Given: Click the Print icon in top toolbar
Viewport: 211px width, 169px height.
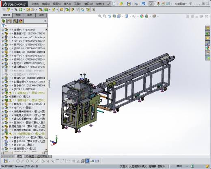Looking at the screenshot, I should 136,4.
